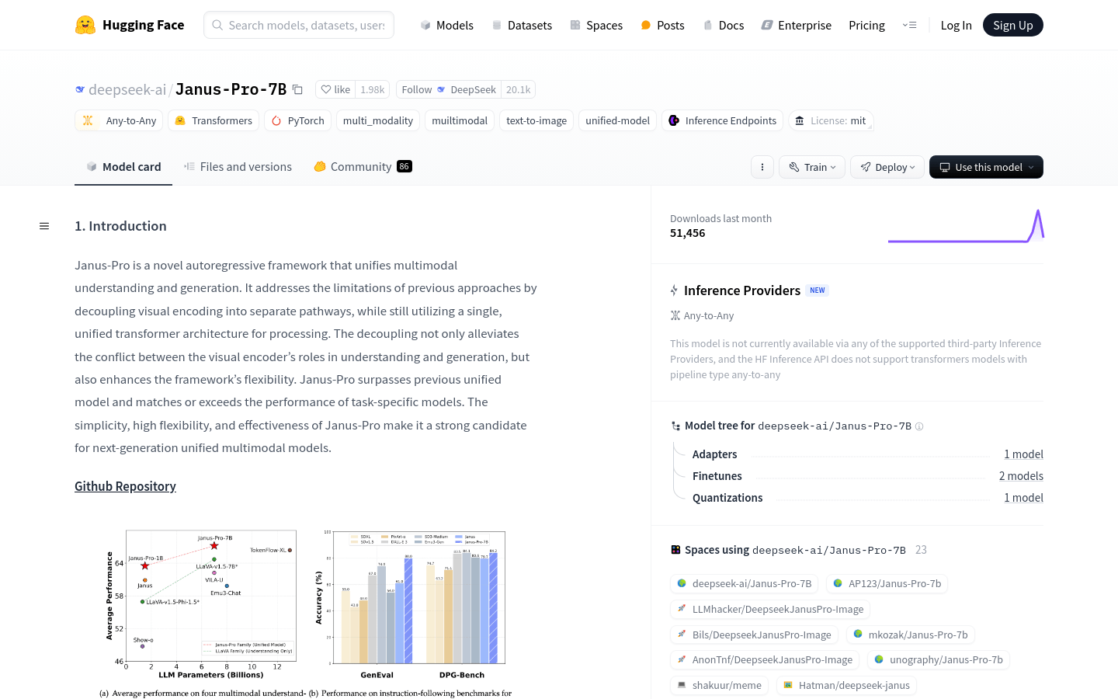Click the deepseek-ai organization avatar icon
1118x699 pixels.
[x=80, y=89]
